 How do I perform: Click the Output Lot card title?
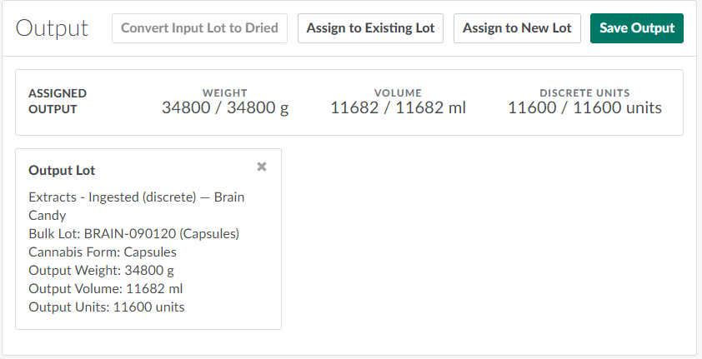62,170
